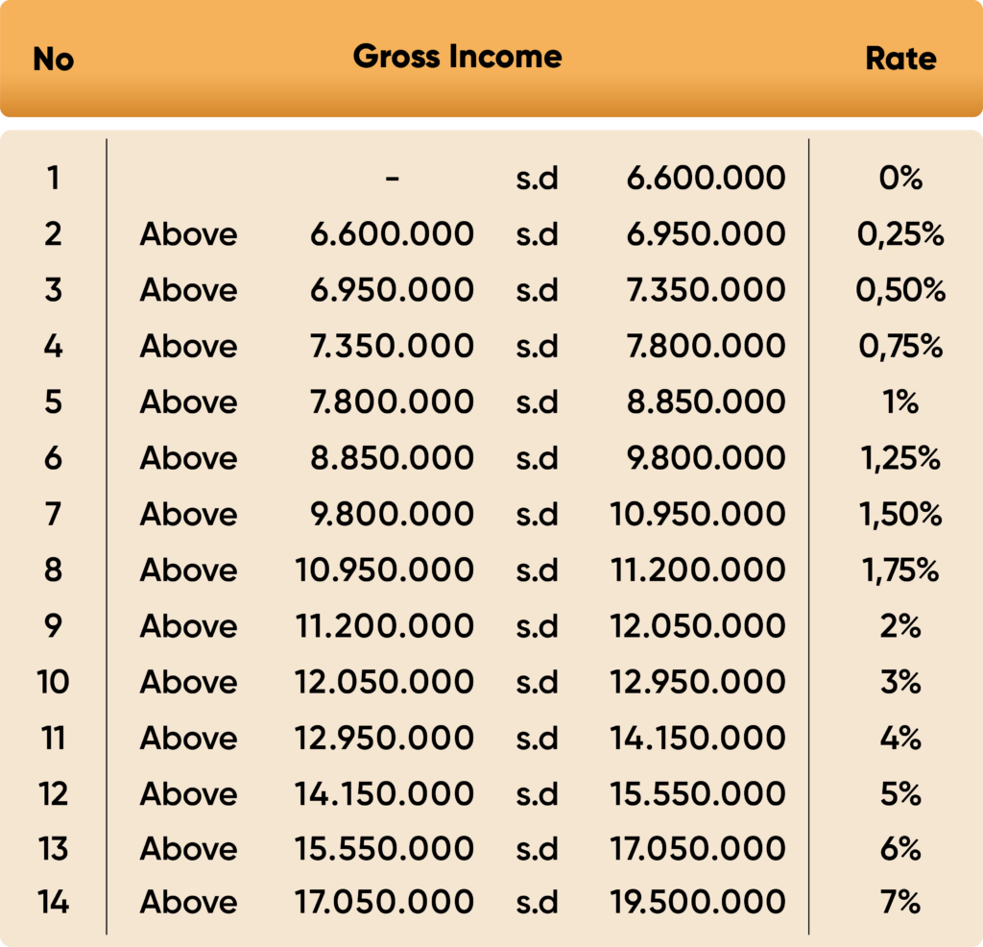Click the "Above" label in row 9

(188, 626)
